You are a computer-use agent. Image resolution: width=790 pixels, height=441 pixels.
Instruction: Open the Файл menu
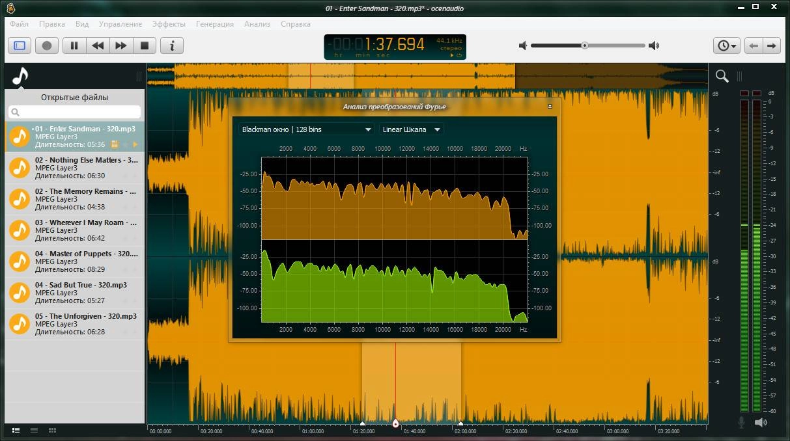click(19, 24)
